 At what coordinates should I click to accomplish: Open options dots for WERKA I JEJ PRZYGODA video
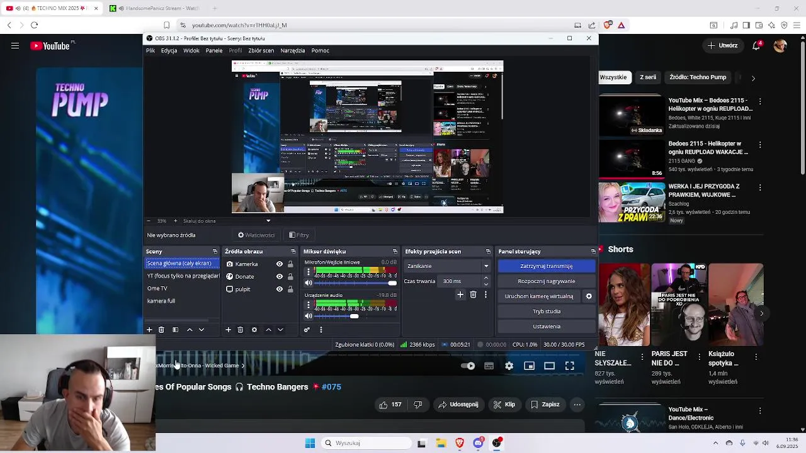(760, 187)
